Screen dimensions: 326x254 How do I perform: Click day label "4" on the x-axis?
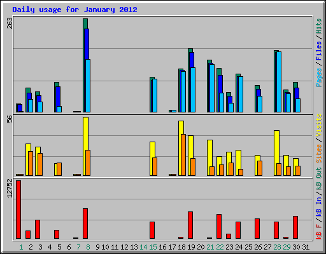click(x=50, y=247)
